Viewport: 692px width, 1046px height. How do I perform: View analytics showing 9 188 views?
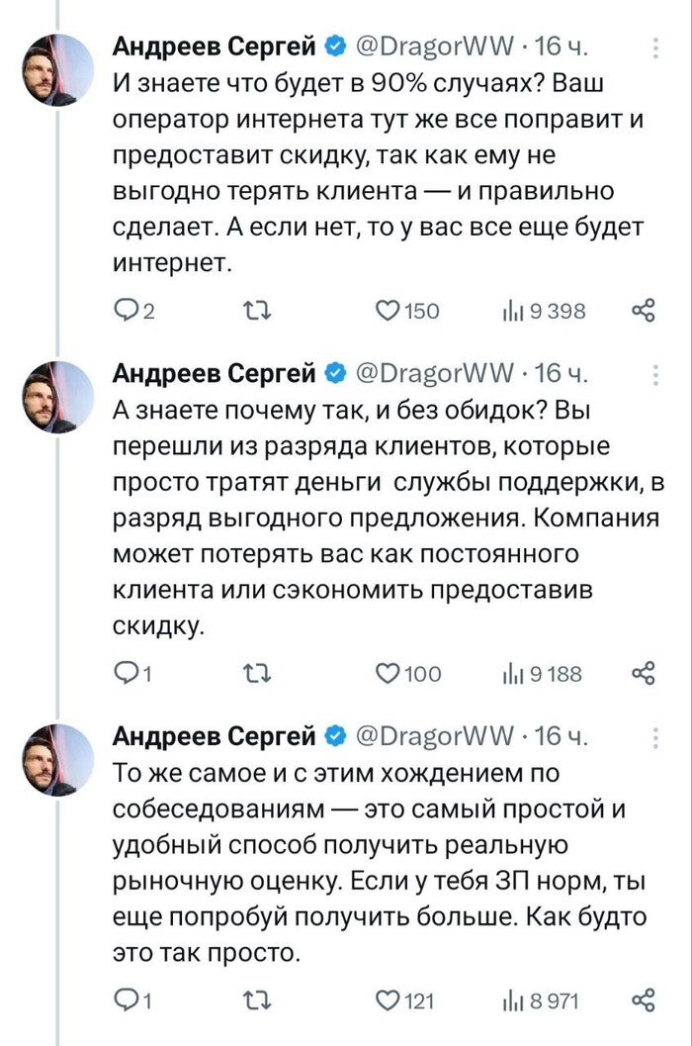(514, 674)
